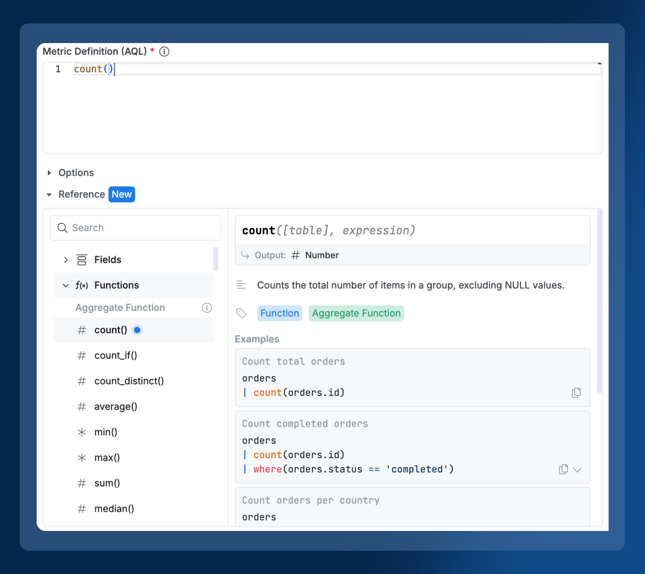
Task: Expand the Fields tree node
Action: [66, 260]
